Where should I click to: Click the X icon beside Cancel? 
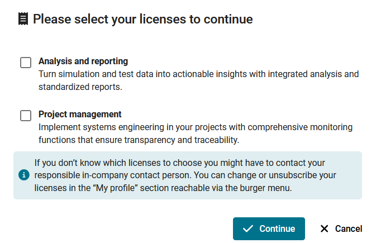point(324,228)
